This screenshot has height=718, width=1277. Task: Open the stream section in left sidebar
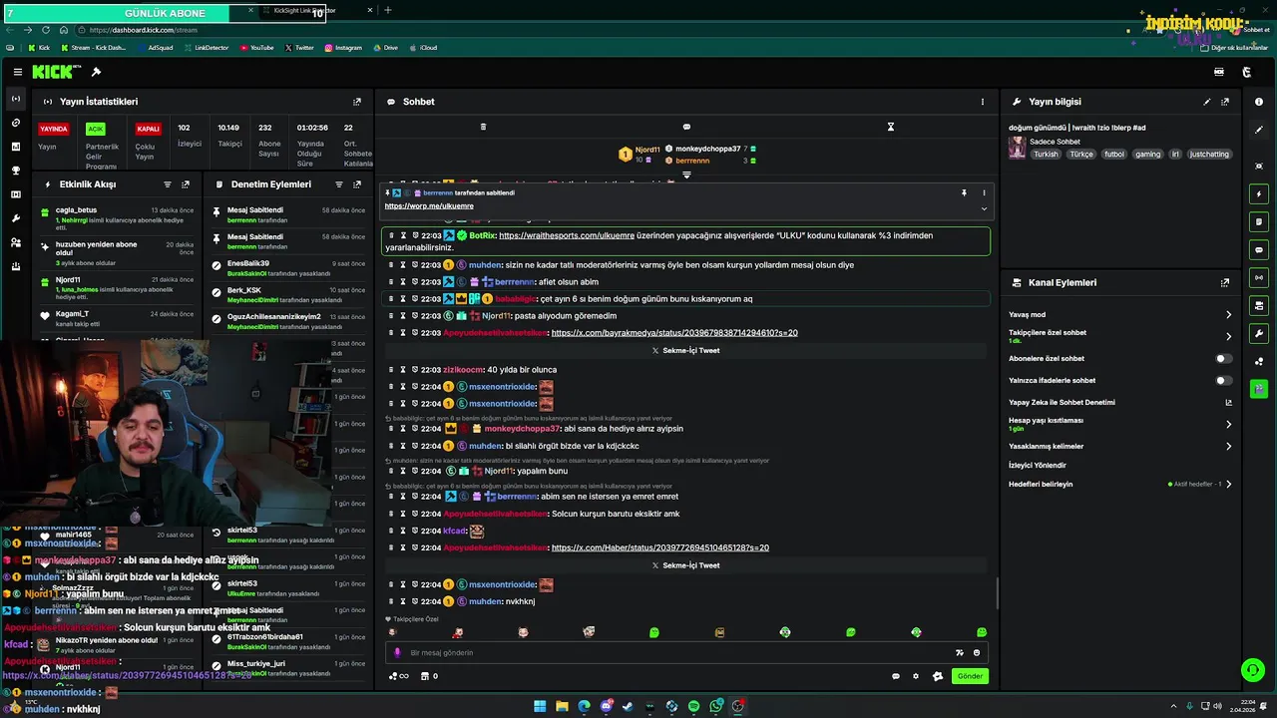[15, 99]
